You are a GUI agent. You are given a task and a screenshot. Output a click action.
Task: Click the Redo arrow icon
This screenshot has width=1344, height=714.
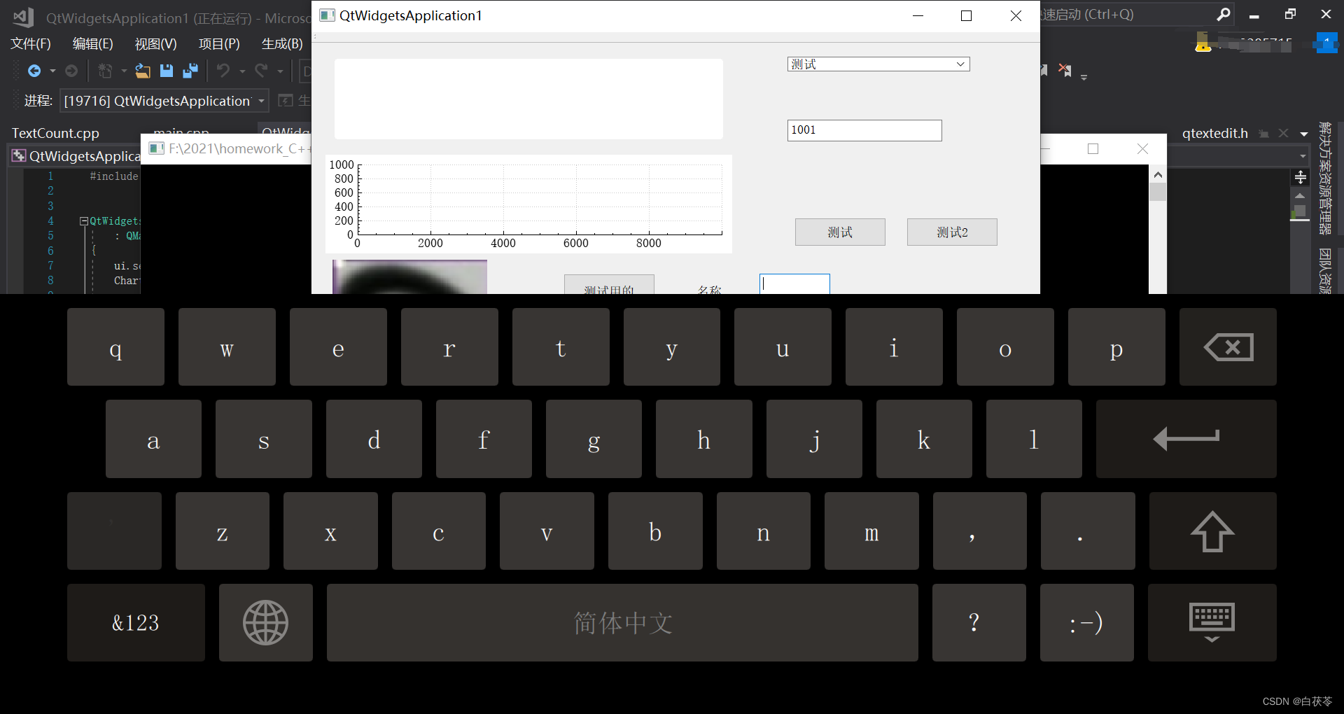(x=260, y=70)
